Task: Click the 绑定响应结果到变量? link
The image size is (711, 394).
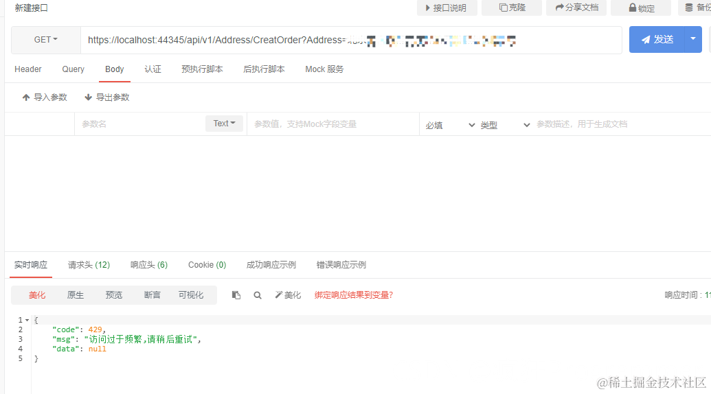Action: tap(354, 295)
